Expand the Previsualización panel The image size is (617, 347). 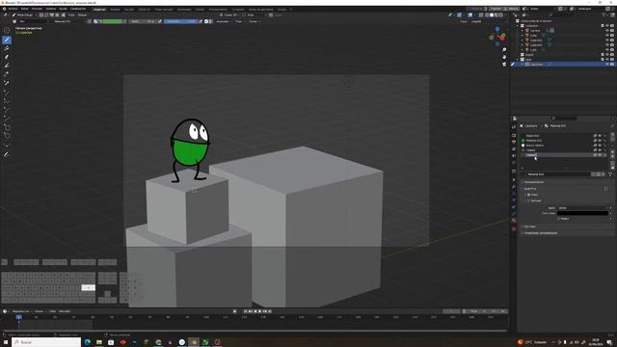[x=534, y=182]
